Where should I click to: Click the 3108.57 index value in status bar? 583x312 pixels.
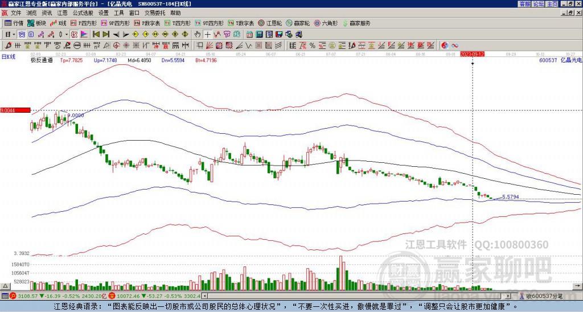(28, 296)
